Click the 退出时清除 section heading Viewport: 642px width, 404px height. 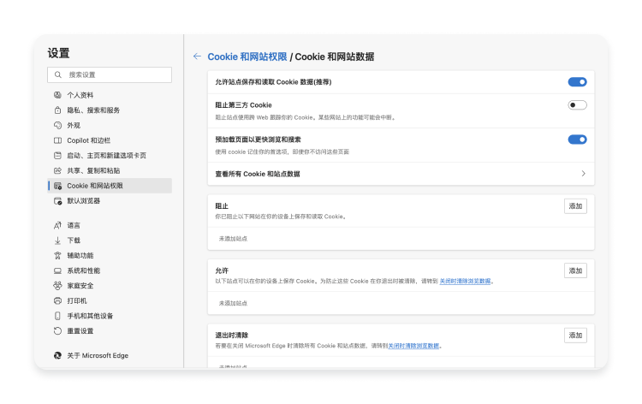point(232,336)
